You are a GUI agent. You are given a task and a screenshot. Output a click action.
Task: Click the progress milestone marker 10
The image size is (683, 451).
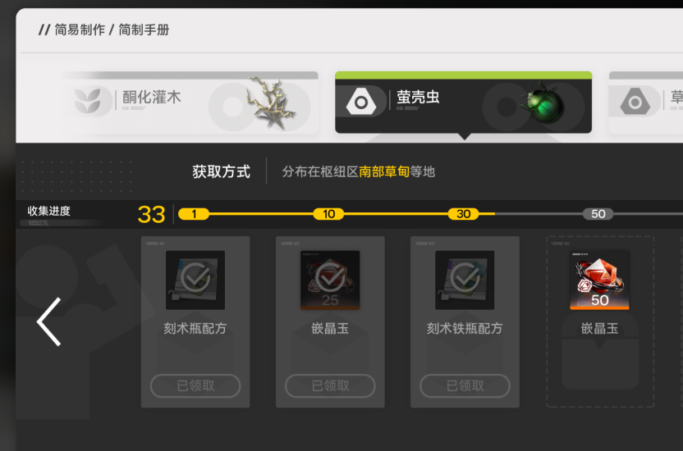coord(329,214)
